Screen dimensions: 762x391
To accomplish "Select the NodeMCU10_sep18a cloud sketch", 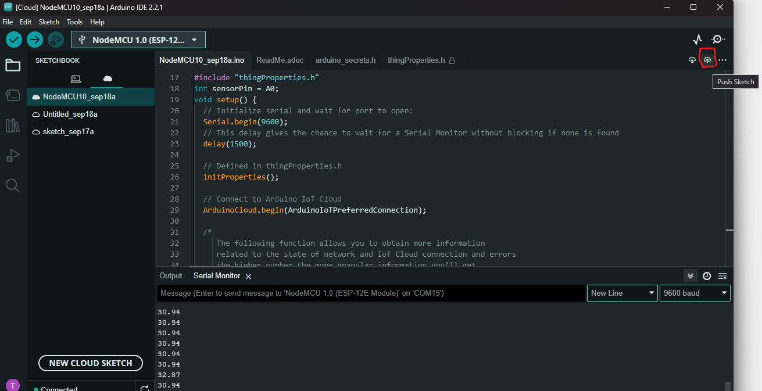I will tap(91, 97).
